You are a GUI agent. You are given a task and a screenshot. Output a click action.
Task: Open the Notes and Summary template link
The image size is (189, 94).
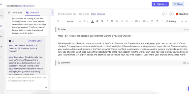point(25,6)
